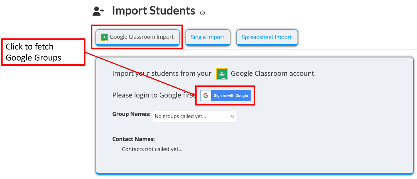The height and width of the screenshot is (179, 417).
Task: Click the Google G logo on the sign-in button
Action: 205,95
